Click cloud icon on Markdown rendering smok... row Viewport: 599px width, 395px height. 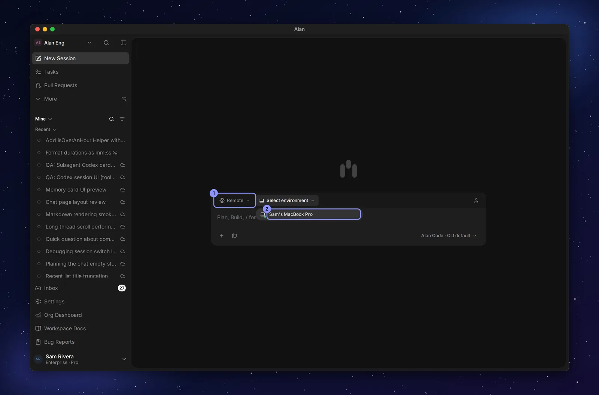(x=123, y=214)
